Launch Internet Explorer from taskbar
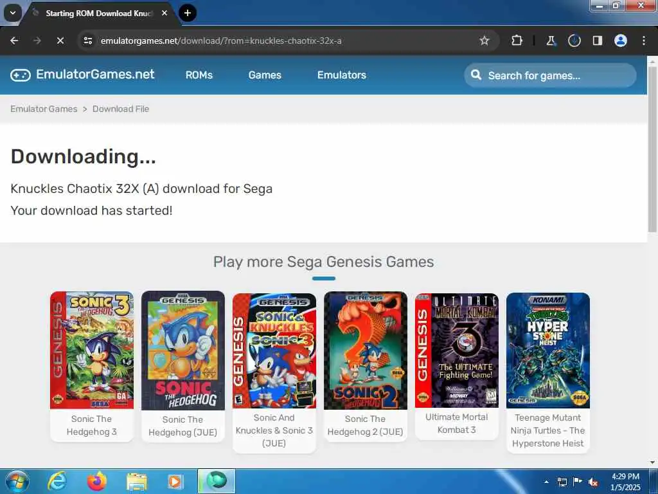 (x=57, y=481)
